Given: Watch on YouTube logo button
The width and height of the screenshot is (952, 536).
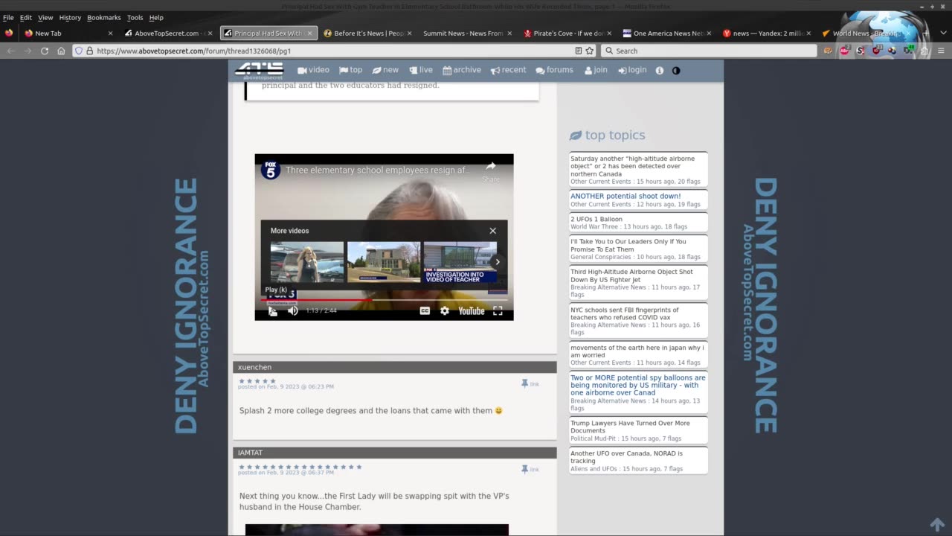Looking at the screenshot, I should [472, 311].
